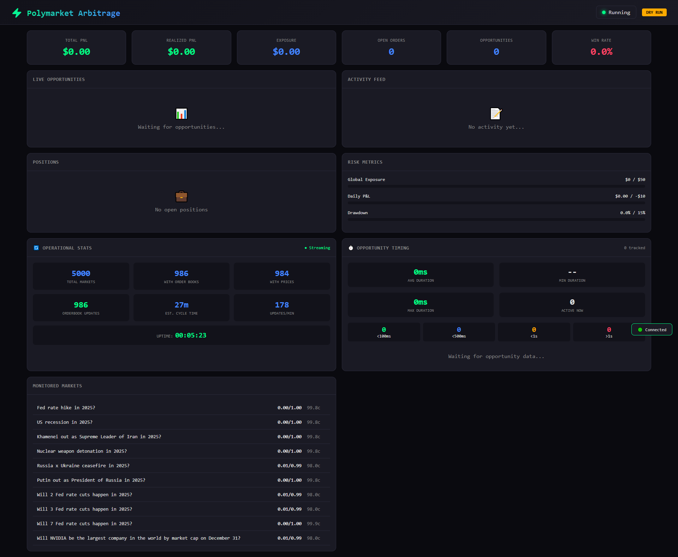This screenshot has height=557, width=678.
Task: Click the 0.0% / 15% drawdown value
Action: 632,213
